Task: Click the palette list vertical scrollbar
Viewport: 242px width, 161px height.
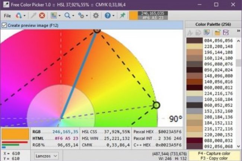Action: 238,93
